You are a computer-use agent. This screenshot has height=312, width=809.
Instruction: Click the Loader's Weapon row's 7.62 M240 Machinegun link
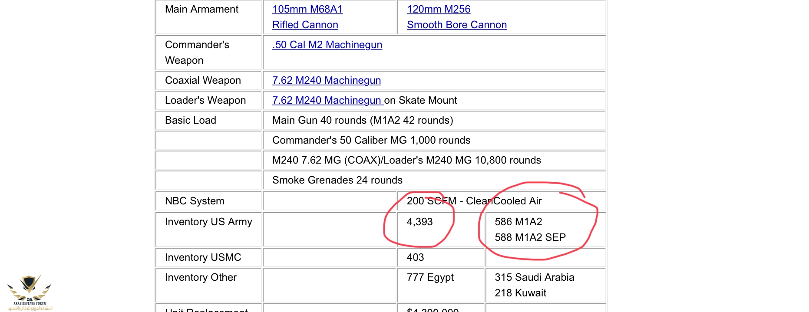click(x=327, y=100)
